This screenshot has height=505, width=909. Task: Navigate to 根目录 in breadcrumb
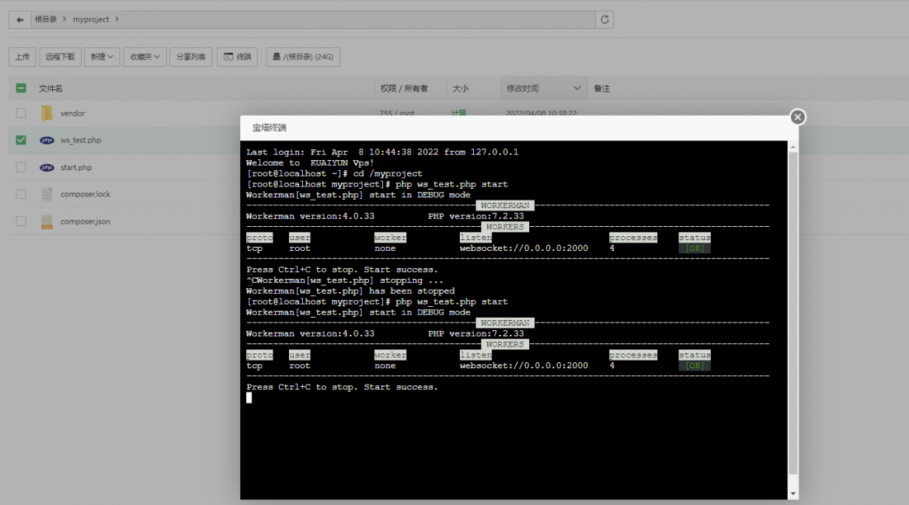(46, 19)
